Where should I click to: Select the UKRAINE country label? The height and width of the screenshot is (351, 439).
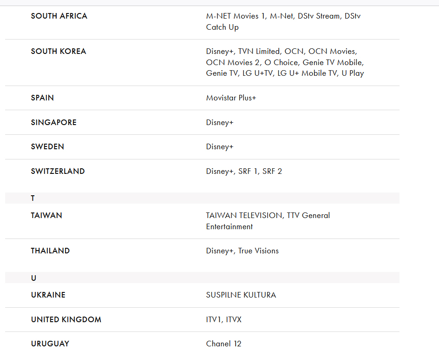point(48,295)
